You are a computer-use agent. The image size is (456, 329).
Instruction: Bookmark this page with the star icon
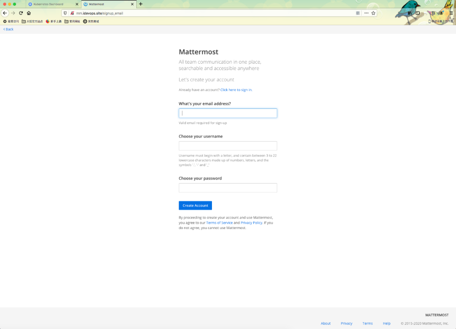point(373,13)
